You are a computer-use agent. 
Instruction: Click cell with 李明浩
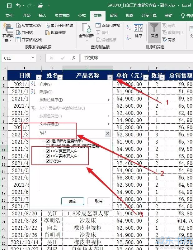tap(52, 221)
